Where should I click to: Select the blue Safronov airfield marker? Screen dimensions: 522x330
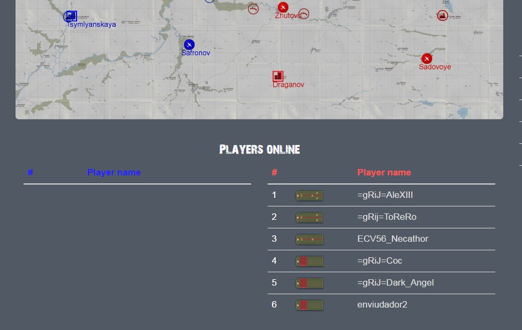pyautogui.click(x=189, y=44)
